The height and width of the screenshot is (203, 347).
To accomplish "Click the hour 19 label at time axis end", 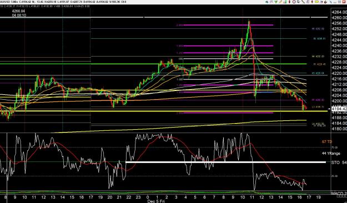I will pos(319,197).
